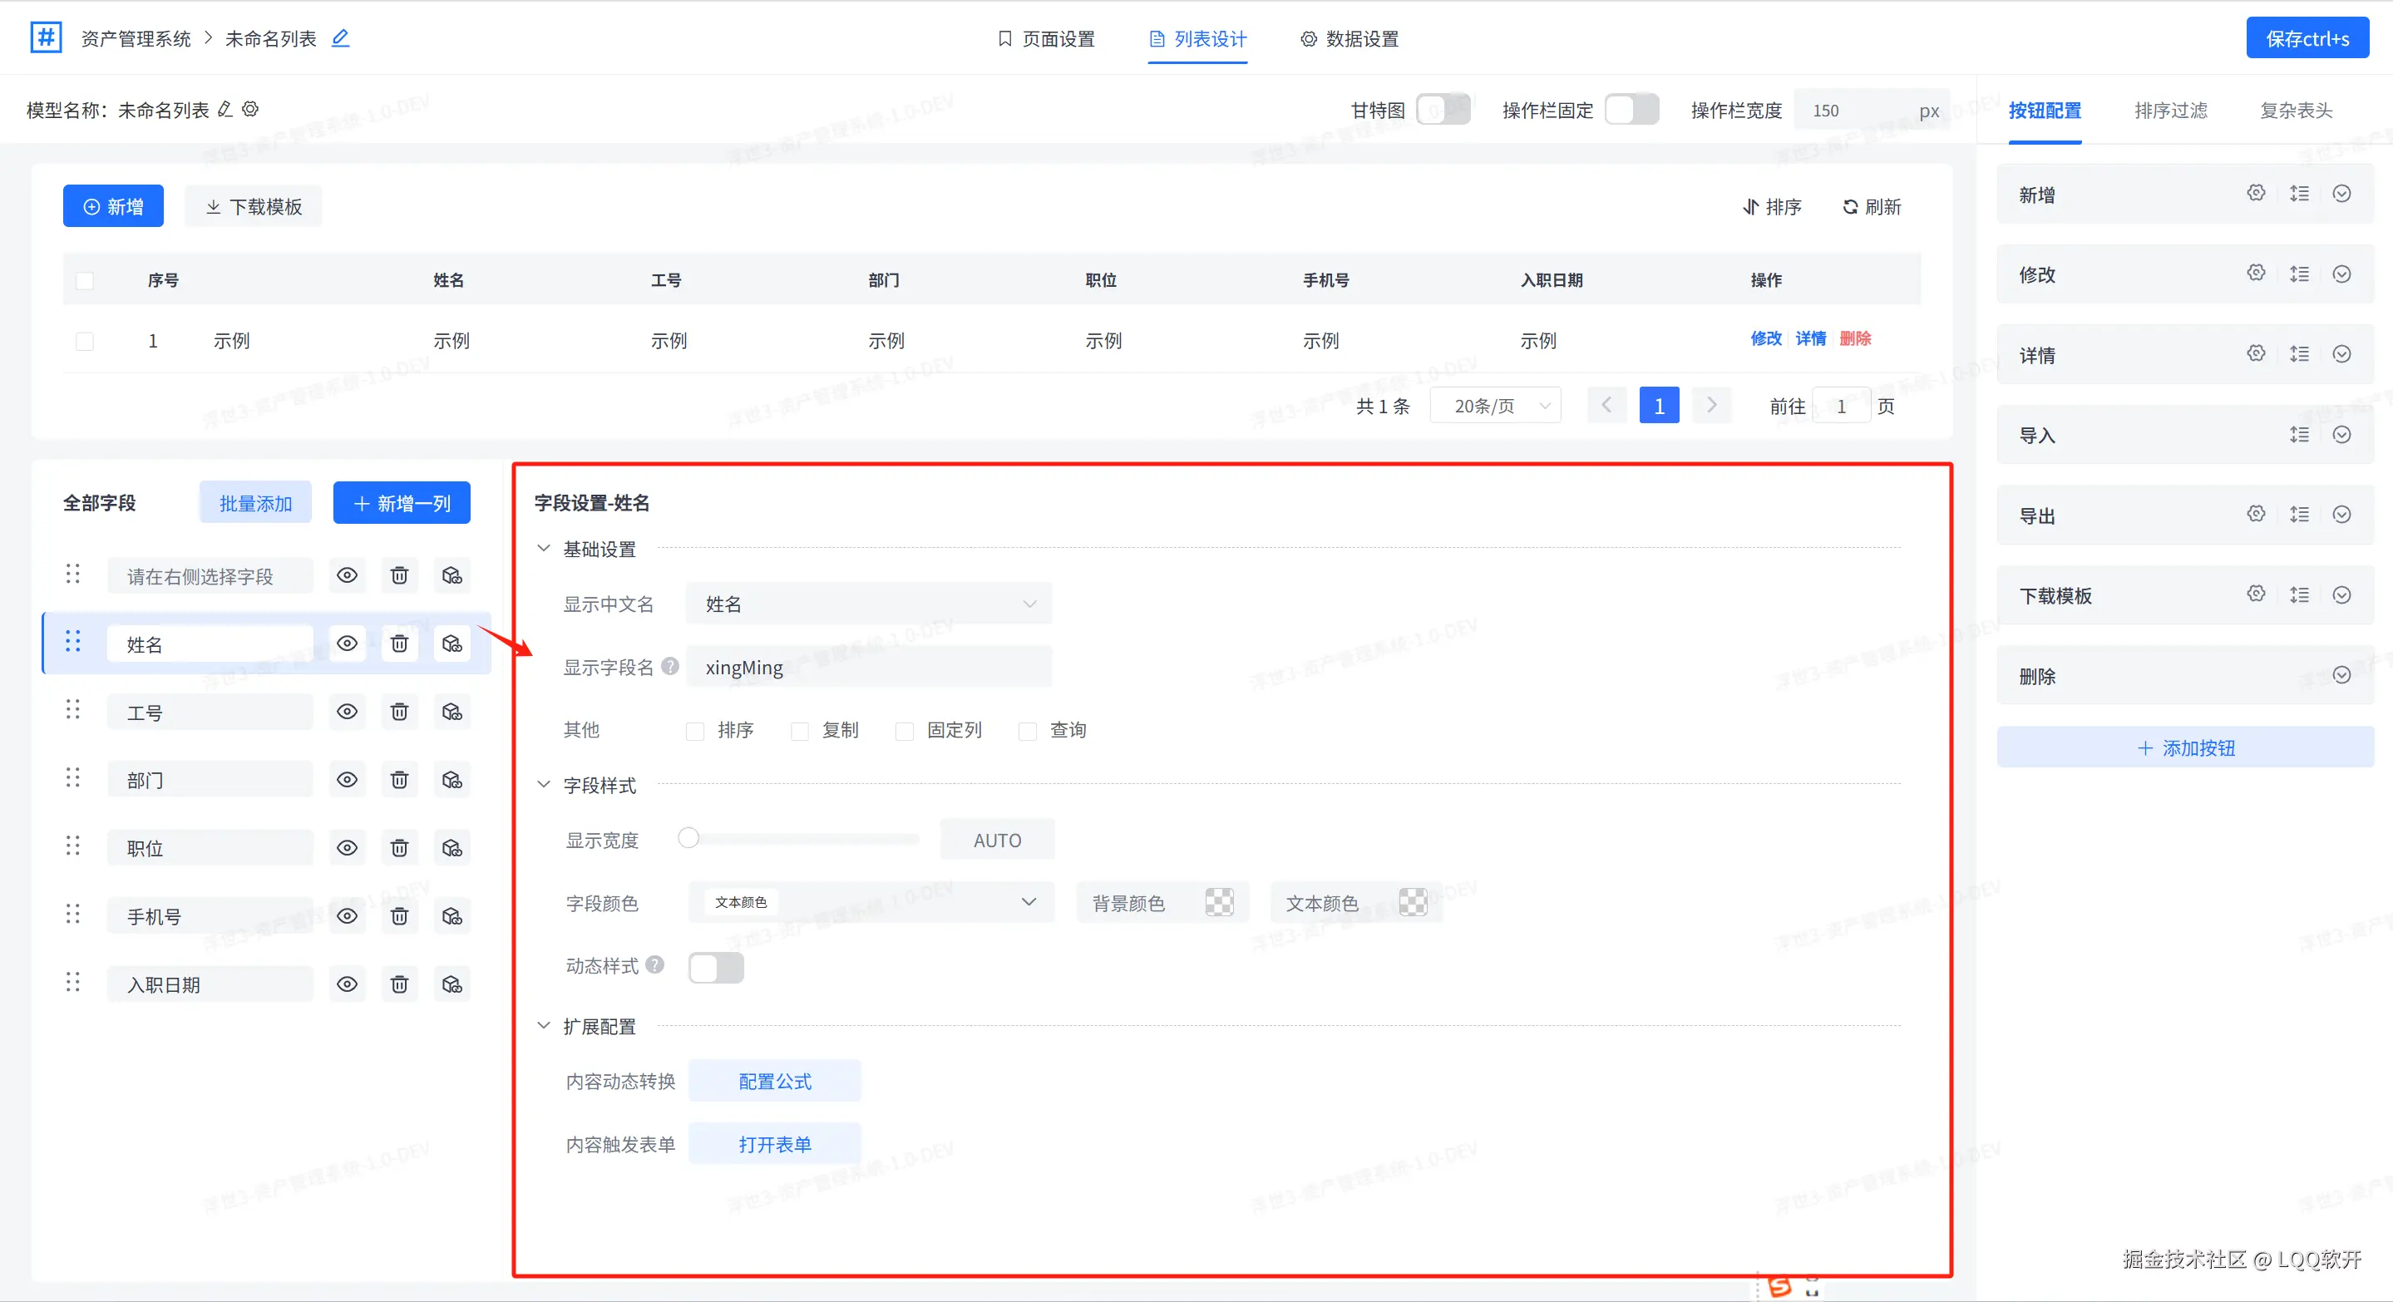
Task: Click the drag handle of 部门 field
Action: pyautogui.click(x=72, y=778)
